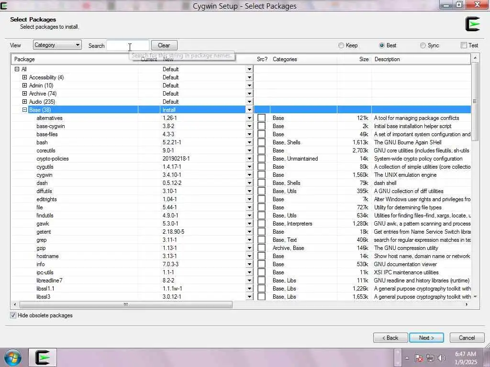Check the Src box for libssl3

pos(262,296)
